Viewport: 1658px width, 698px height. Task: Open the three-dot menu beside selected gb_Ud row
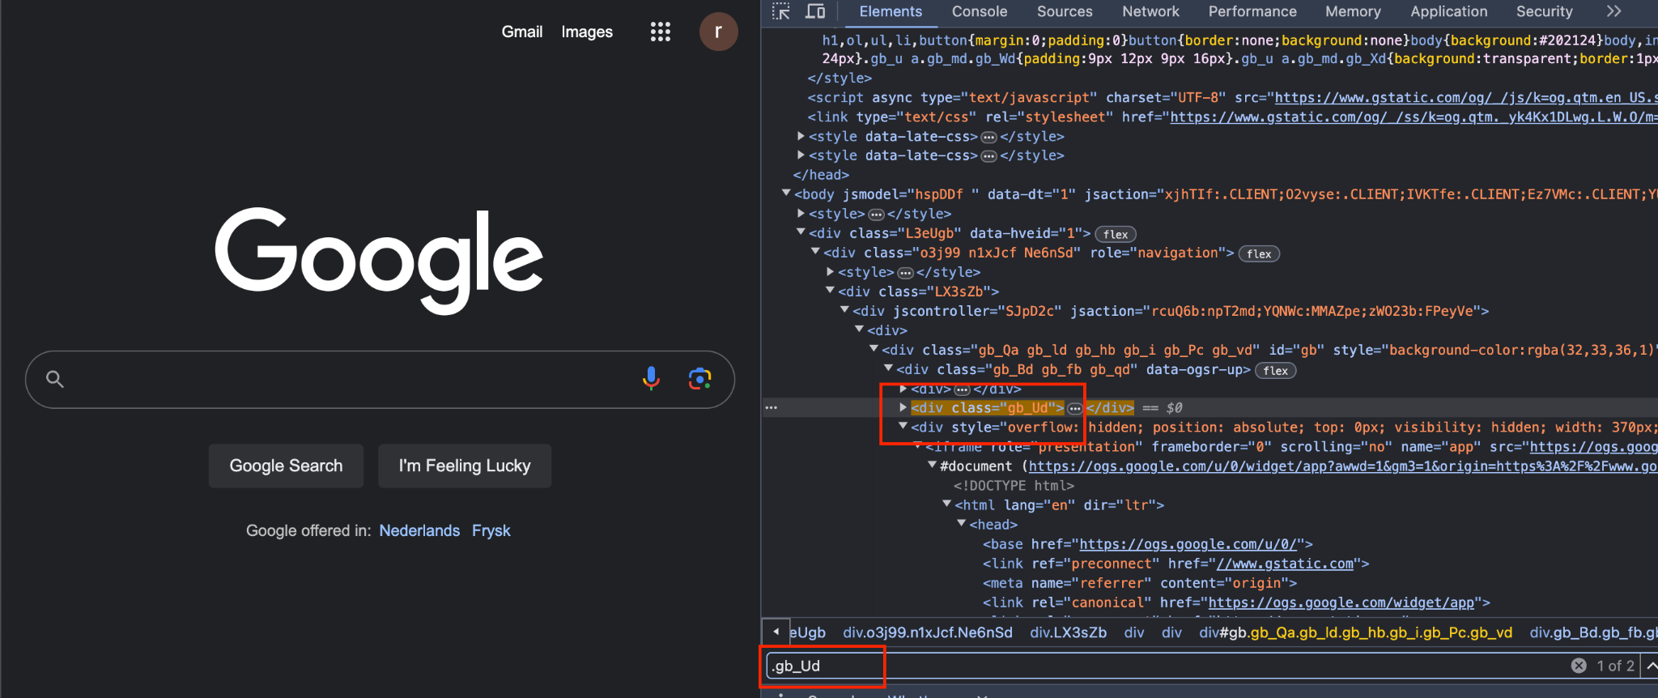tap(771, 407)
